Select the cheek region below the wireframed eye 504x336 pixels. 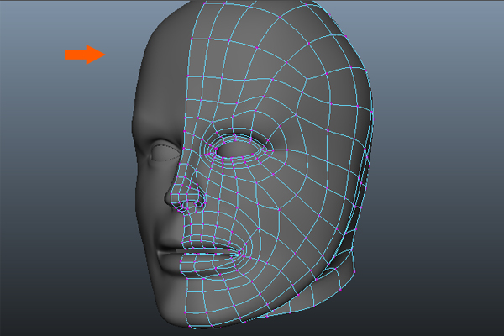260,202
